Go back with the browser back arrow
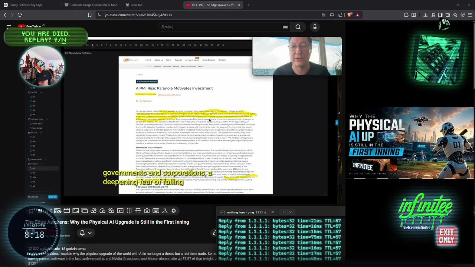 [x=5, y=15]
